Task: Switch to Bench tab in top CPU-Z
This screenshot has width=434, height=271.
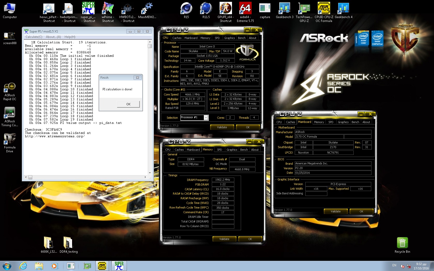Action: click(242, 38)
